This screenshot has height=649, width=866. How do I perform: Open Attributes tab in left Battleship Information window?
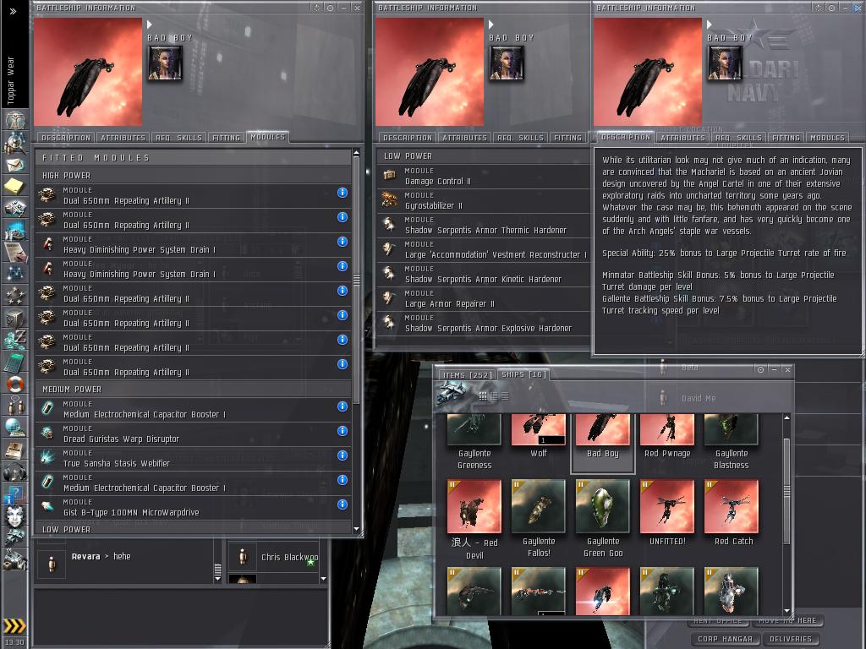click(x=123, y=138)
